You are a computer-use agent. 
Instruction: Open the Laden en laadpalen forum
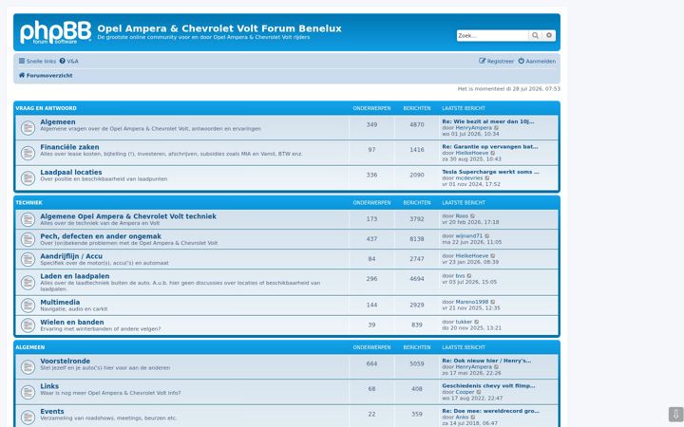(x=75, y=277)
